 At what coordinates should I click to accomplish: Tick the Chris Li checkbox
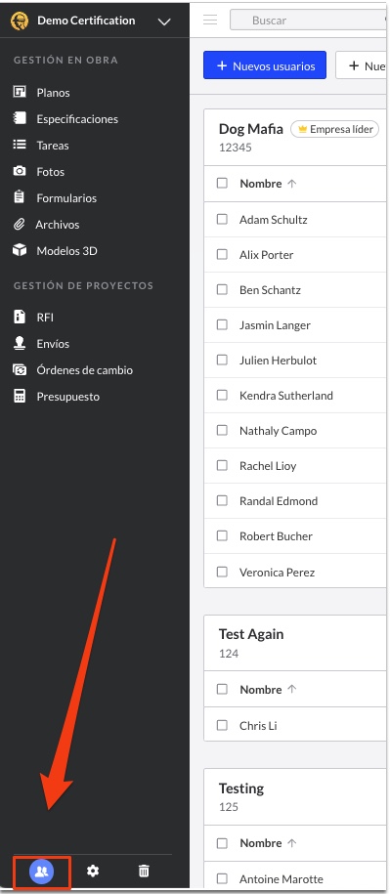(x=223, y=725)
